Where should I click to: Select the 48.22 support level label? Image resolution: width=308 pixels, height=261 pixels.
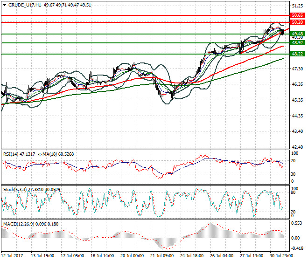click(x=297, y=54)
